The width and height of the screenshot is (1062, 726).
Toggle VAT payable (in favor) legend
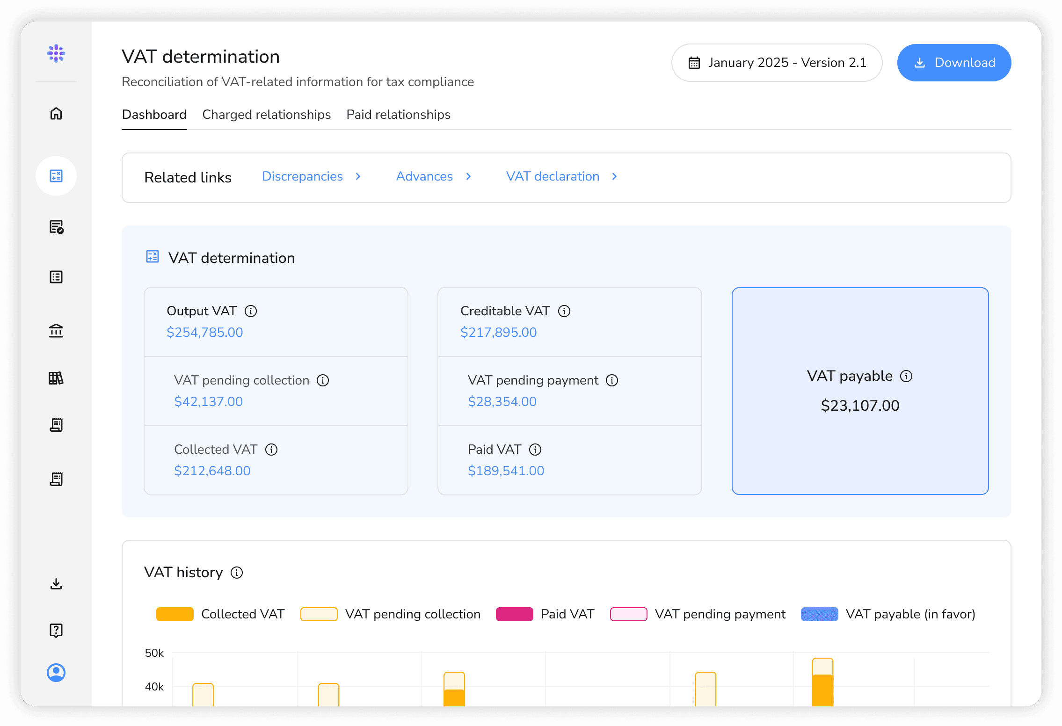pos(820,614)
